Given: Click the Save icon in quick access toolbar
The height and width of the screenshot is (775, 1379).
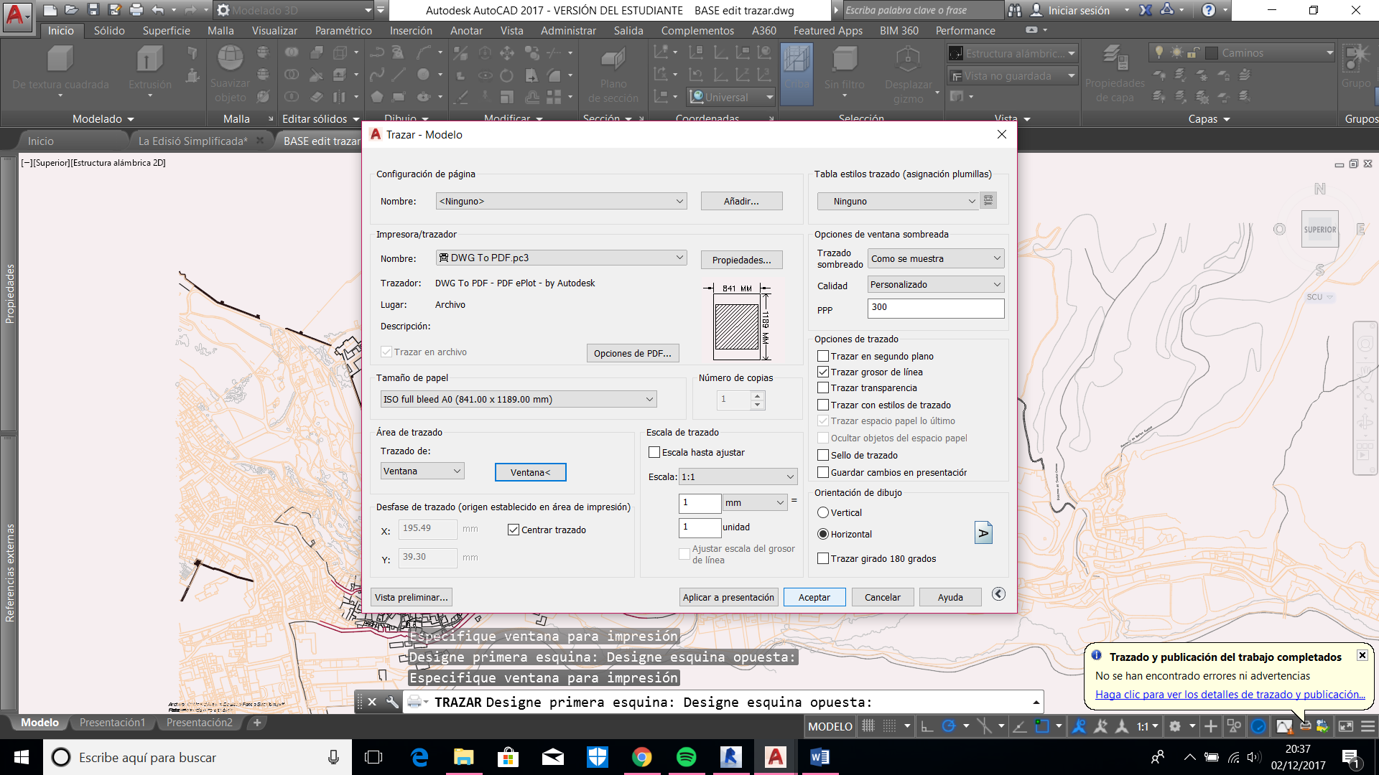Looking at the screenshot, I should [x=93, y=10].
